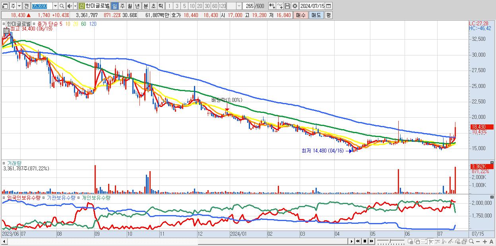Click the speaker sound icon
Viewport: 496px width, 246px height.
[70, 6]
